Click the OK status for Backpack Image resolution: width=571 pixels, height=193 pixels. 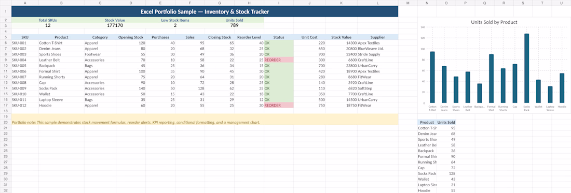click(x=279, y=66)
